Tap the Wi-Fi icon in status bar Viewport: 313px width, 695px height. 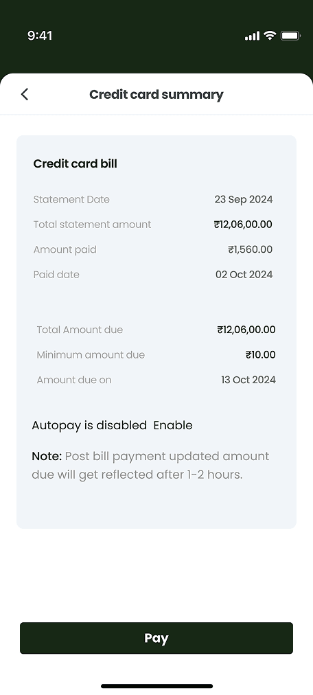[269, 36]
